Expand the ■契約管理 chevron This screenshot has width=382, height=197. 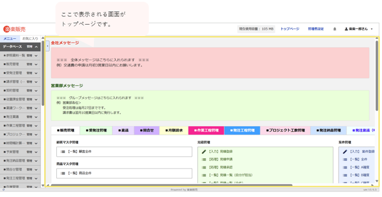tap(36, 91)
